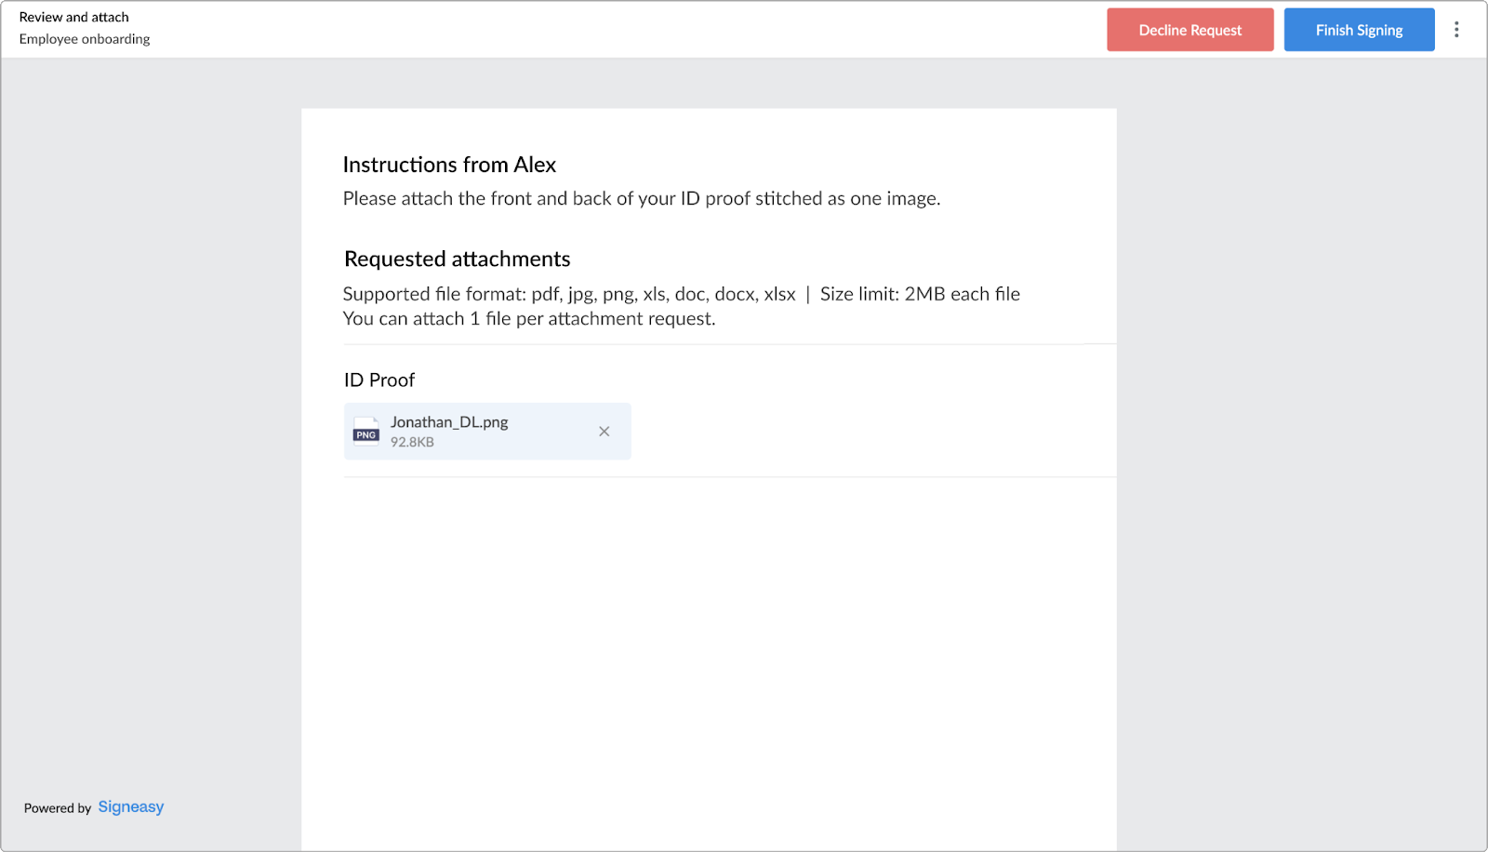This screenshot has height=852, width=1488.
Task: Click the 'Please attach the front and back' instruction
Action: coord(642,198)
